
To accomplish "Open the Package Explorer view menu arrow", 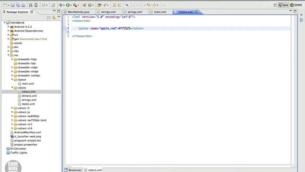I will coord(59,17).
